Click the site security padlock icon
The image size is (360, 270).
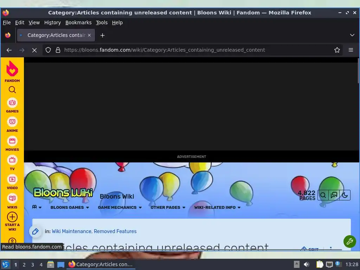pyautogui.click(x=58, y=50)
